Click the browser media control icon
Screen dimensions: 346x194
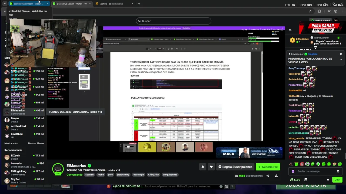coord(329,11)
